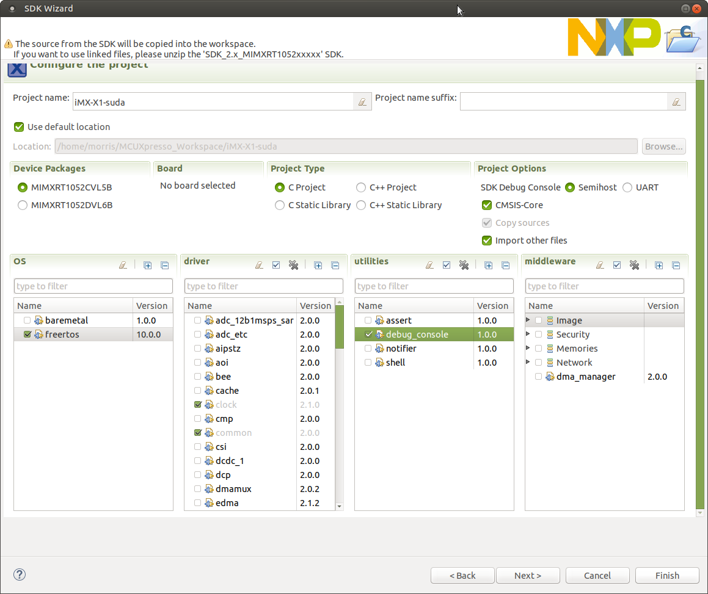
Task: Toggle the Use default location checkbox
Action: pos(19,127)
